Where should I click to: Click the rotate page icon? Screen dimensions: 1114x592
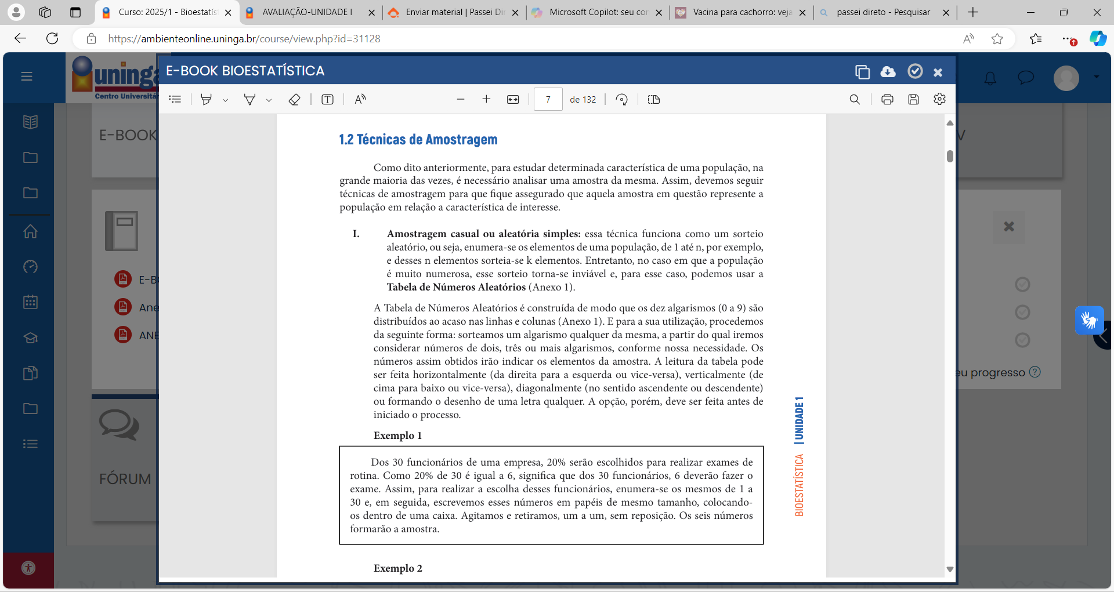point(621,100)
